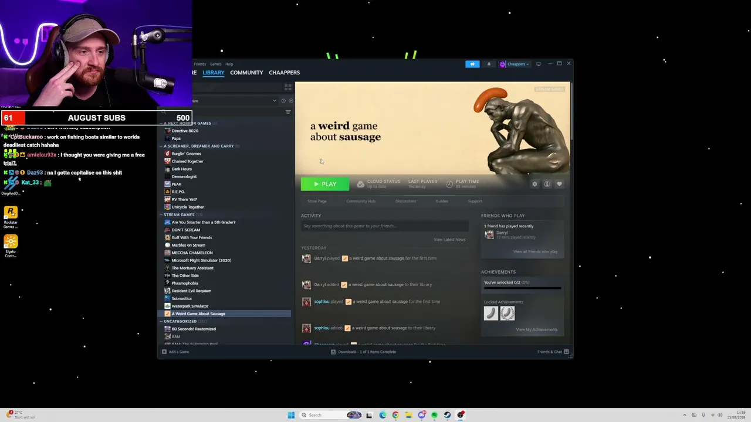Open Downloads status in bottom bar
Viewport: 751px width, 422px height.
(364, 352)
